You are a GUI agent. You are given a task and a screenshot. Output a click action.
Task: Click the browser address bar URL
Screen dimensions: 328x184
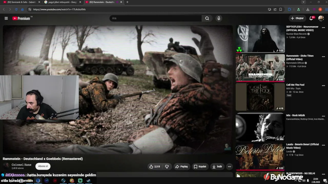point(59,9)
